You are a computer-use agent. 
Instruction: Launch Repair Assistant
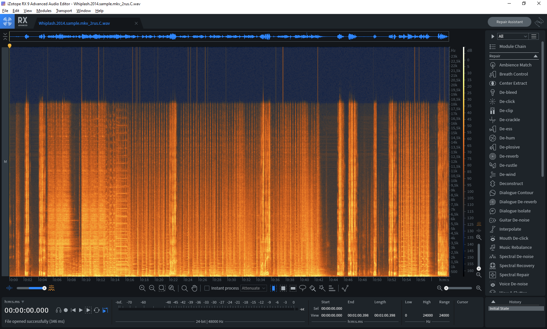click(509, 22)
